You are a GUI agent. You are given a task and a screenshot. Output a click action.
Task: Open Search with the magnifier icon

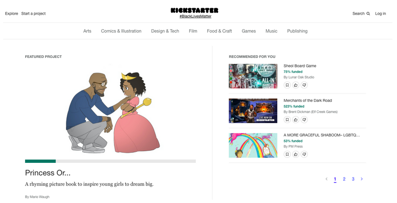(x=361, y=14)
